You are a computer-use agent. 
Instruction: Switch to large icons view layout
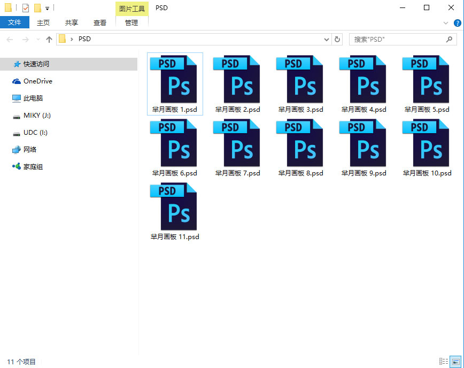tap(455, 362)
